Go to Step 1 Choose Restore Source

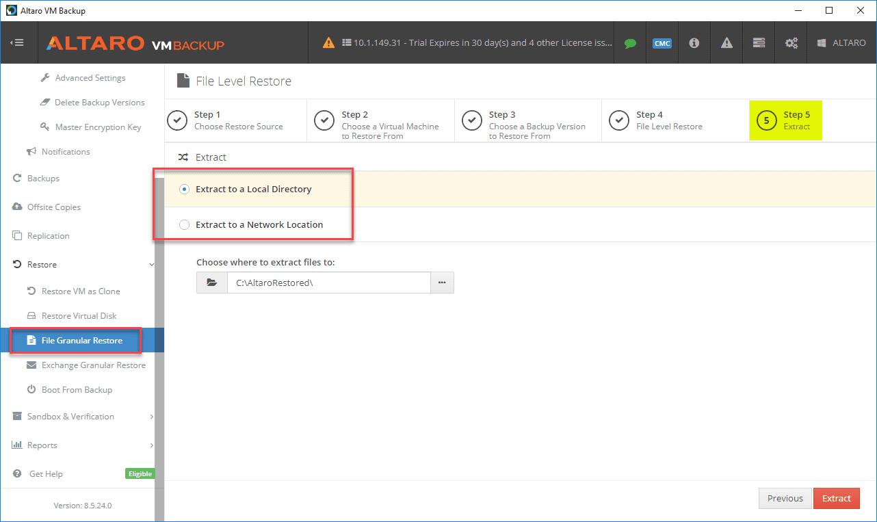pos(235,120)
